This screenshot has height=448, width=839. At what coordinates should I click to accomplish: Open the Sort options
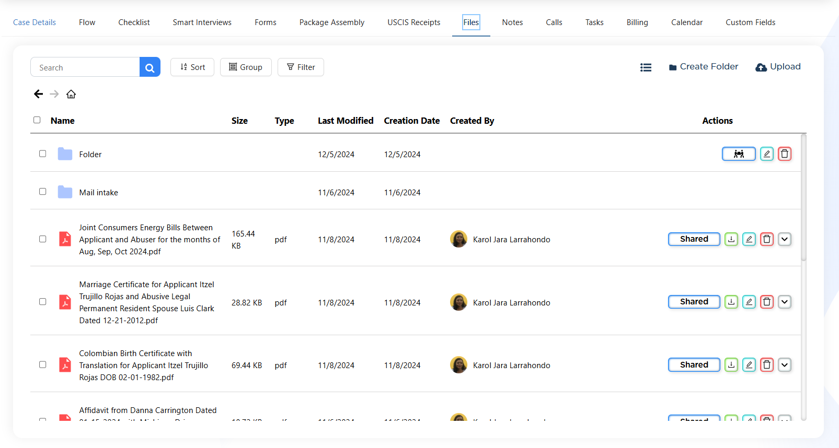192,67
